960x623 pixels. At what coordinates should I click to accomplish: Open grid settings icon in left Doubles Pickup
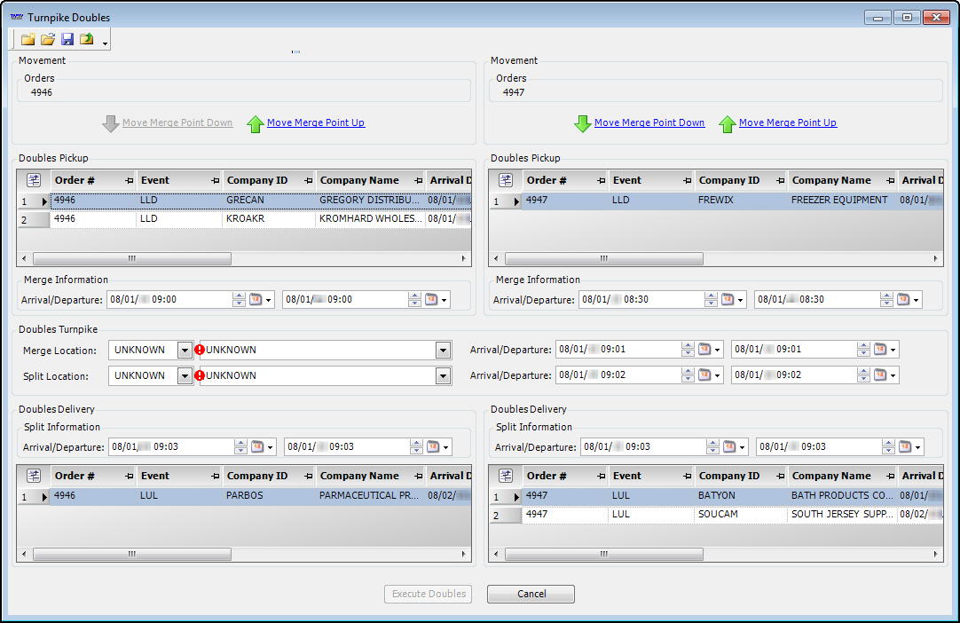coord(34,180)
